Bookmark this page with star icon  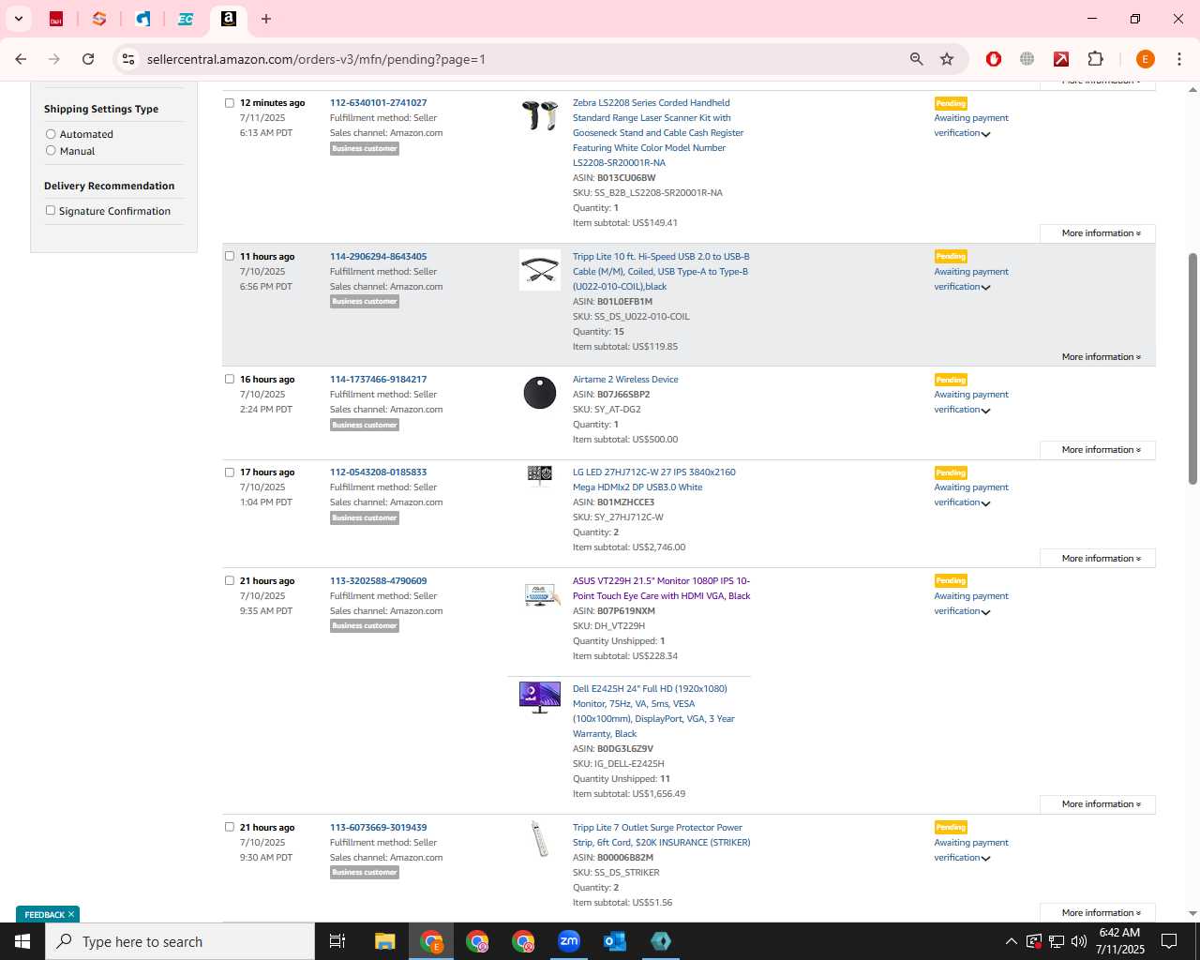pos(947,59)
